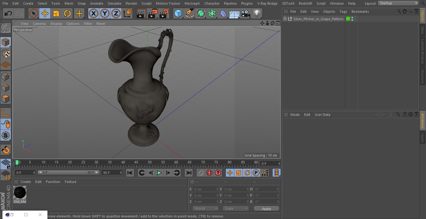This screenshot has height=219, width=426.
Task: Open the Sculpt menu
Action: coord(146,3)
